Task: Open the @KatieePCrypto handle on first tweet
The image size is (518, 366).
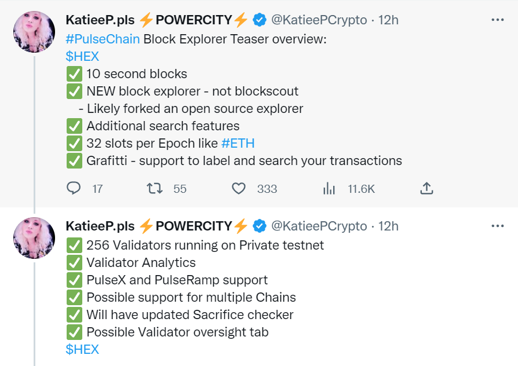Action: pos(319,20)
